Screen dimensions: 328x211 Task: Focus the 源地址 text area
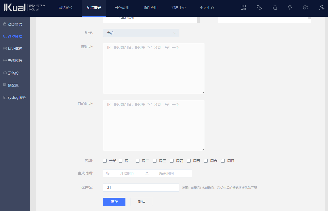click(x=154, y=68)
